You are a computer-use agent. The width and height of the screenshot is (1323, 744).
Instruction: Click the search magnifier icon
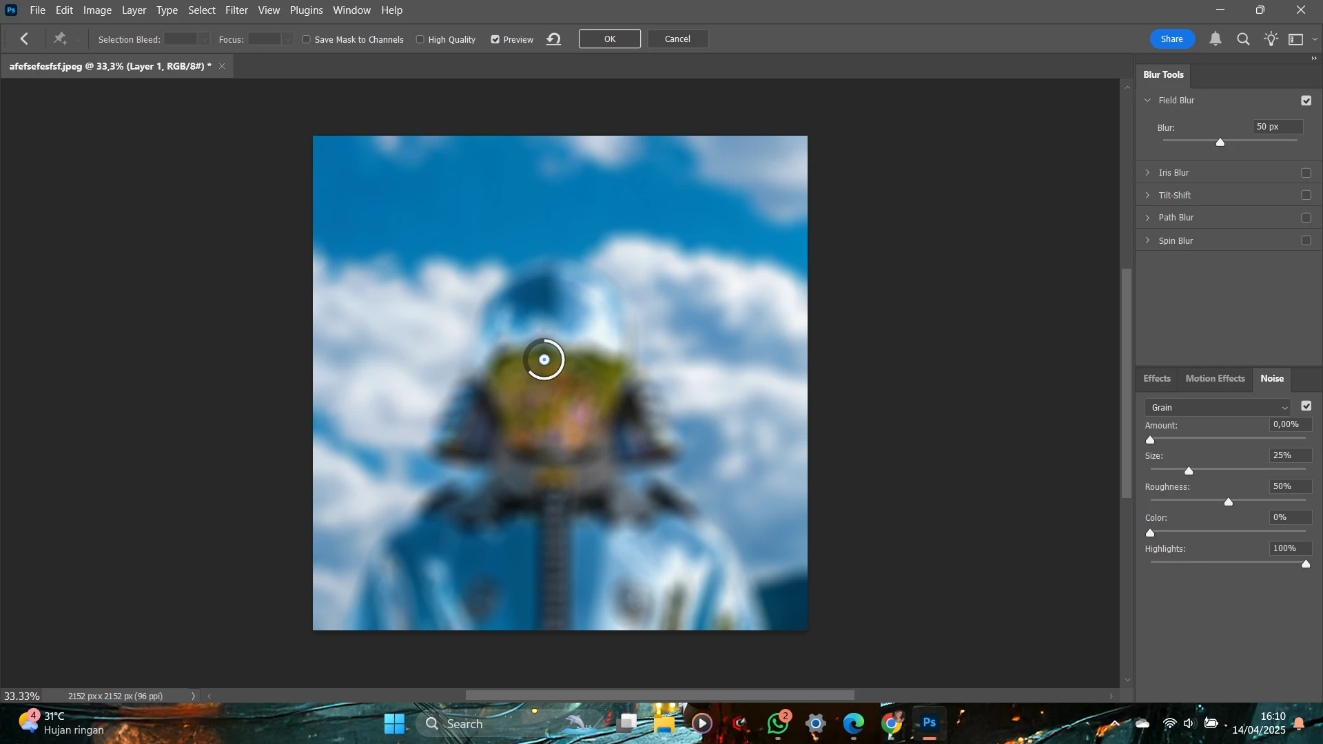[x=1243, y=39]
